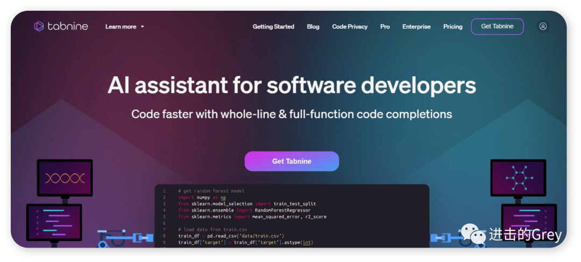Click outlined Get Tabnine button in navbar
The image size is (581, 262).
pos(497,27)
